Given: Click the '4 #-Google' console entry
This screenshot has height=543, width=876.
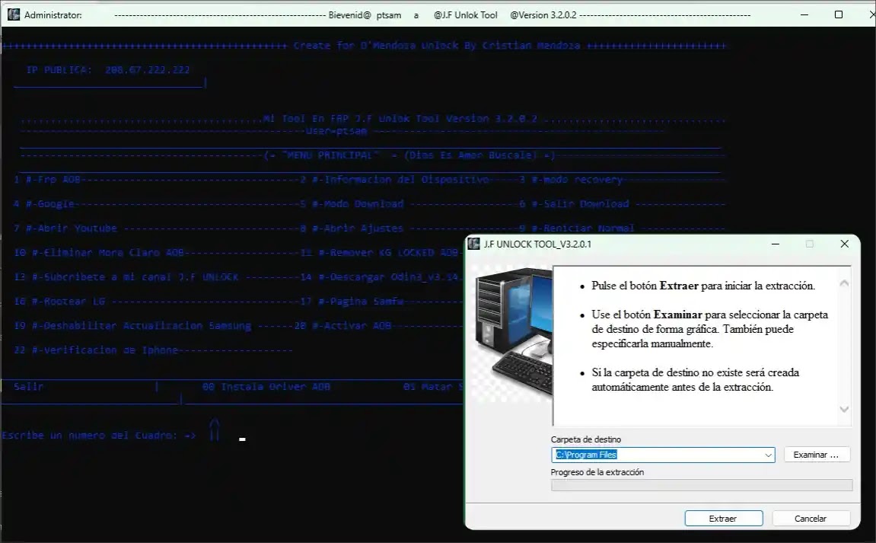Looking at the screenshot, I should (44, 204).
